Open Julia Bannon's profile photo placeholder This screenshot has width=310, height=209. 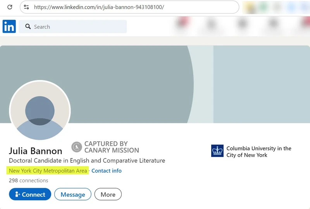point(40,110)
